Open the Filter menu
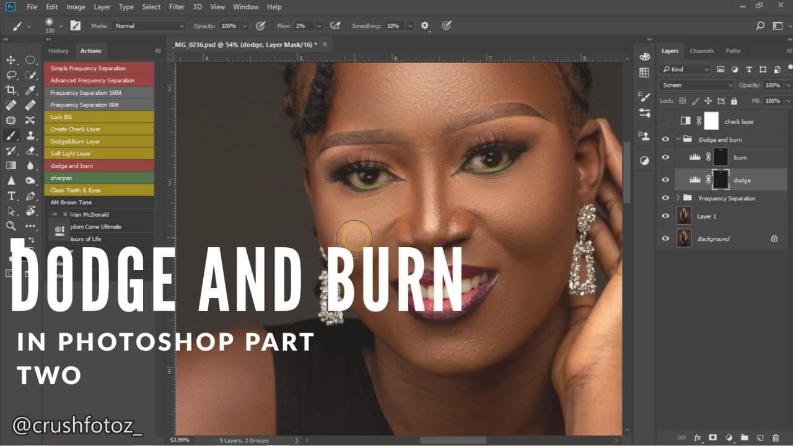Viewport: 793px width, 446px height. coord(177,7)
